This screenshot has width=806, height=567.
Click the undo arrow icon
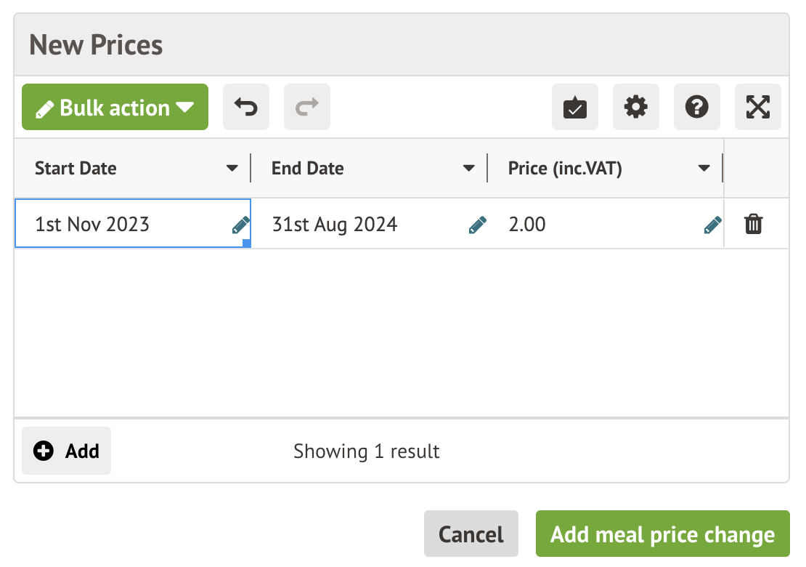(x=246, y=108)
